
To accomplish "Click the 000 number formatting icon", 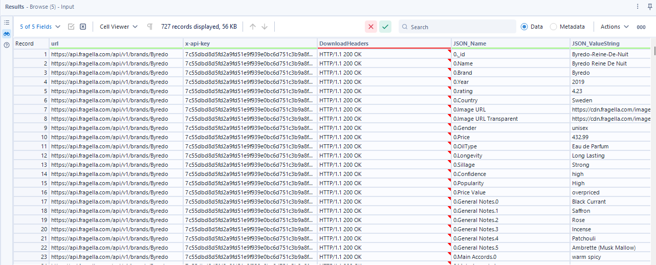I will 641,27.
